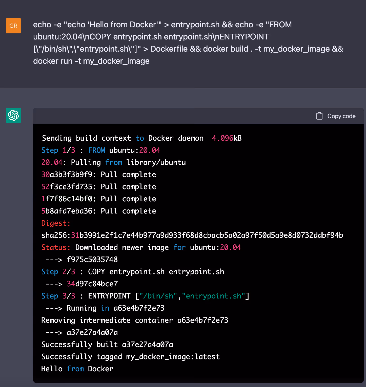Click the Status: Downloaded newer image line
Image resolution: width=366 pixels, height=387 pixels.
(x=141, y=247)
